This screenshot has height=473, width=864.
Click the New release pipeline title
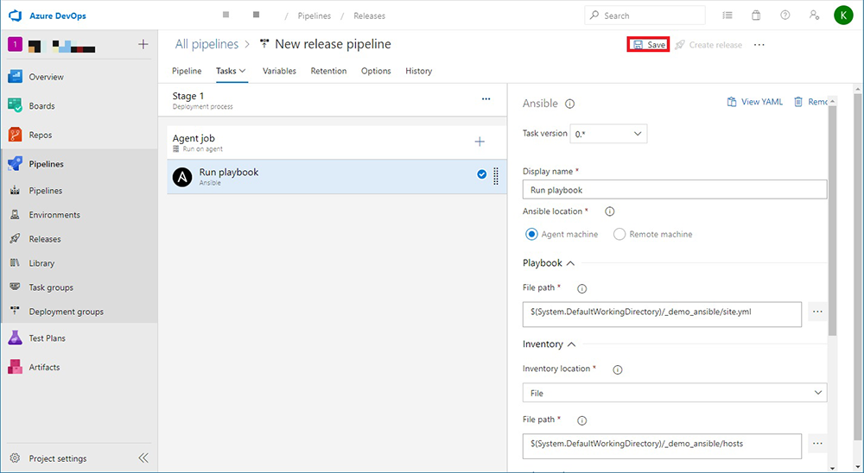(333, 44)
